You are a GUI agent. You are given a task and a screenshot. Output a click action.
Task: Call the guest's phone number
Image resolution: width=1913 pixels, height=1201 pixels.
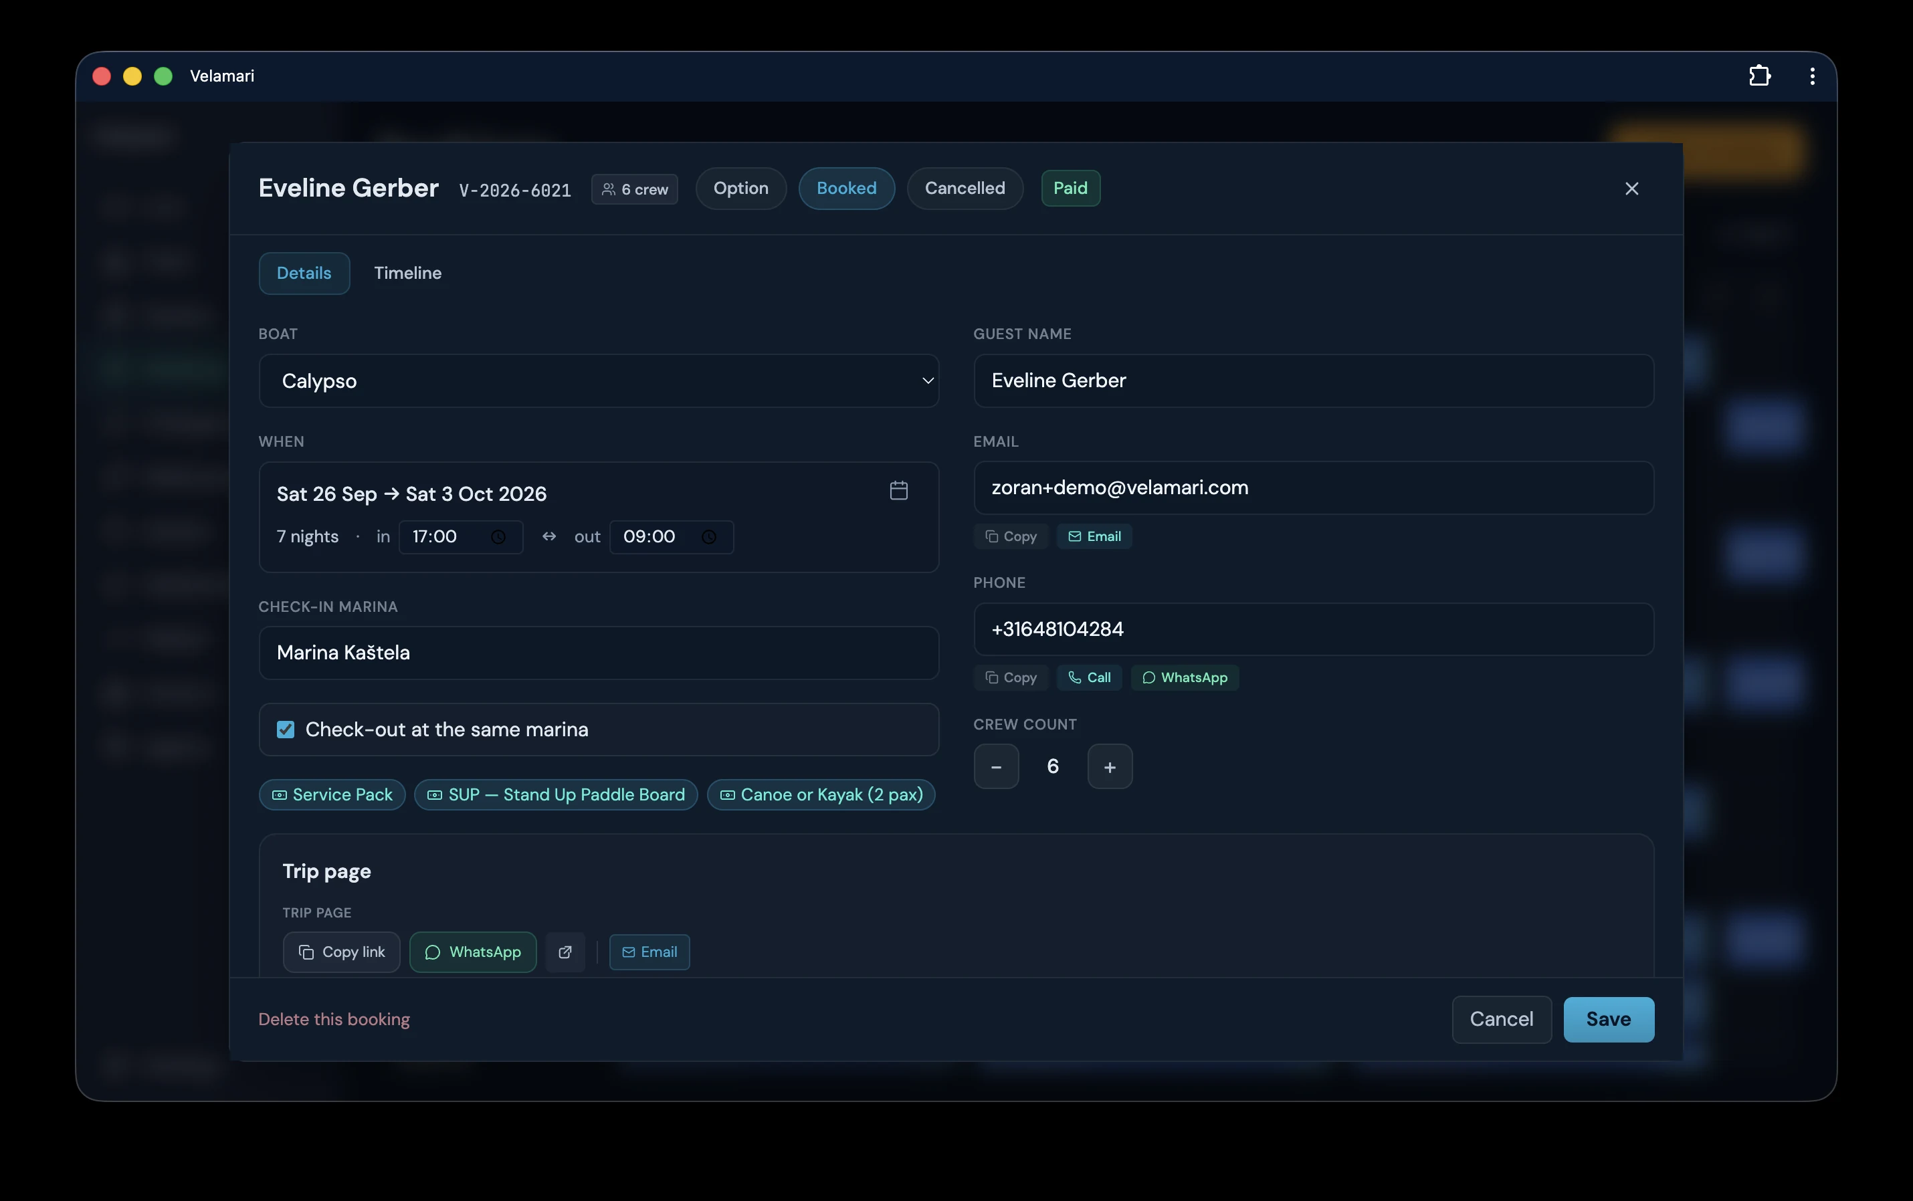(1089, 677)
